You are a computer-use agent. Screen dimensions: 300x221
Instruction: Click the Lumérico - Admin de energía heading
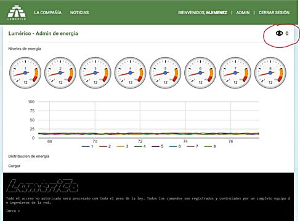[x=43, y=33]
